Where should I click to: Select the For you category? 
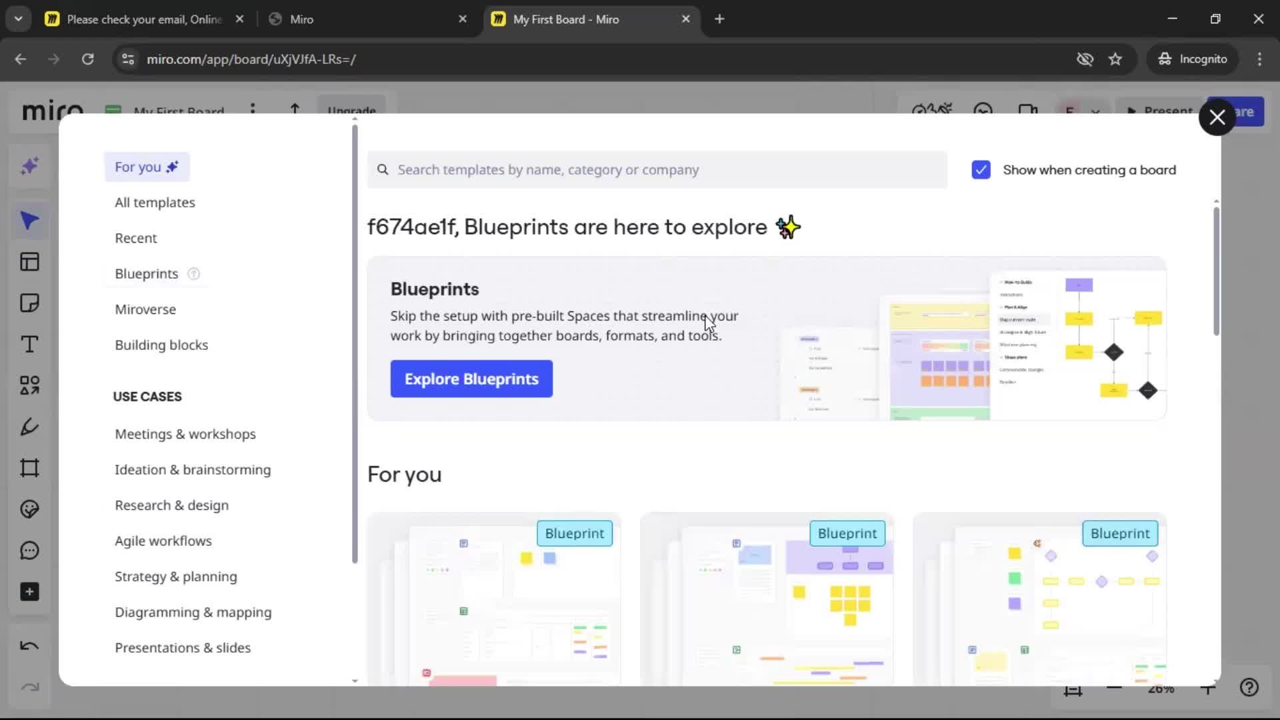(x=147, y=167)
